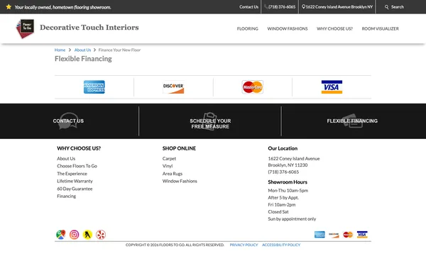Click copyright Floors To Go text
The height and width of the screenshot is (266, 426).
(175, 245)
